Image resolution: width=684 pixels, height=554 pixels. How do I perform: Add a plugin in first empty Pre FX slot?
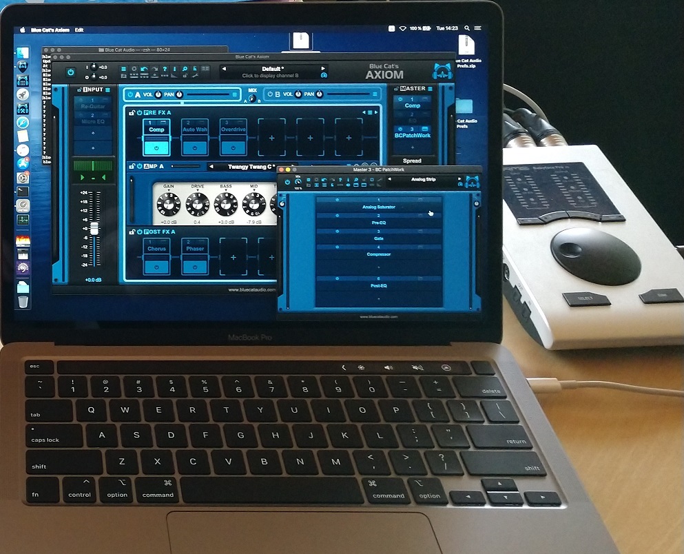pyautogui.click(x=272, y=137)
